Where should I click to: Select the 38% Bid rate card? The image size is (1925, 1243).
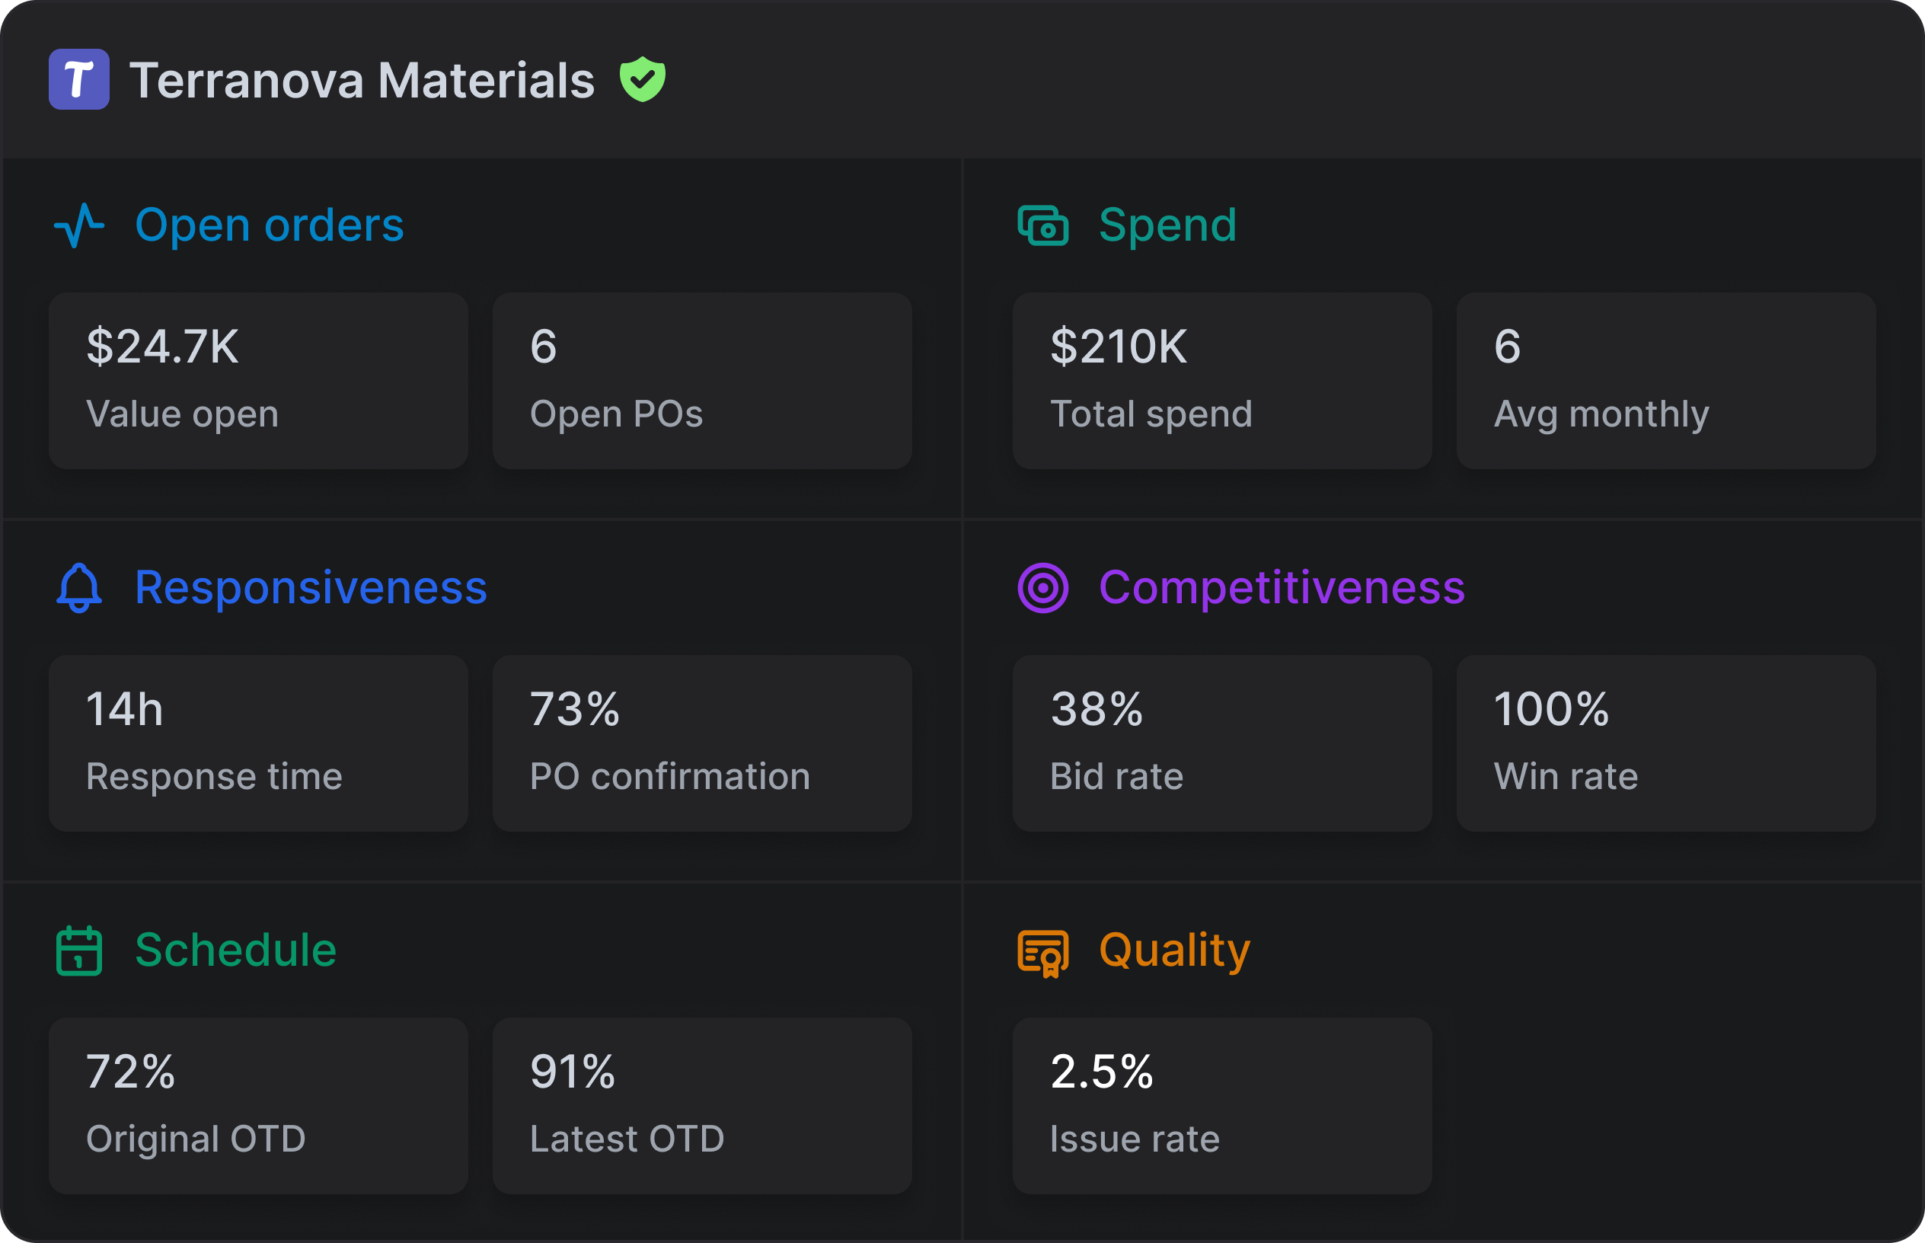coord(1221,743)
